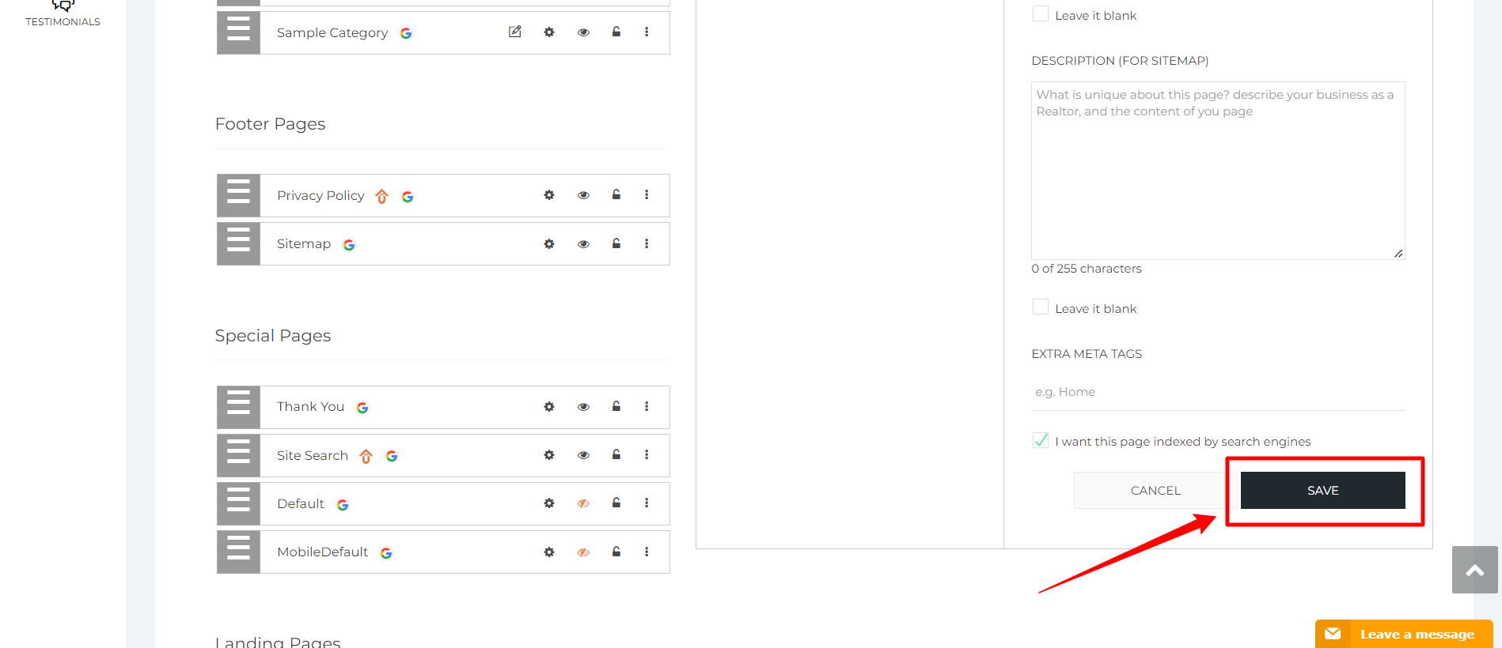Hide the Sitemap page via eye icon
The height and width of the screenshot is (648, 1502).
pyautogui.click(x=583, y=244)
